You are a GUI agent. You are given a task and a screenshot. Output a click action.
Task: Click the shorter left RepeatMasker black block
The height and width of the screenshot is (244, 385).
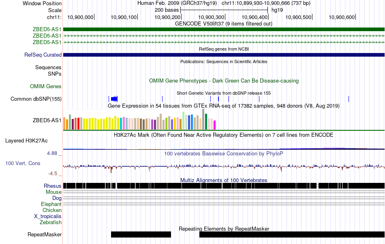pos(141,234)
